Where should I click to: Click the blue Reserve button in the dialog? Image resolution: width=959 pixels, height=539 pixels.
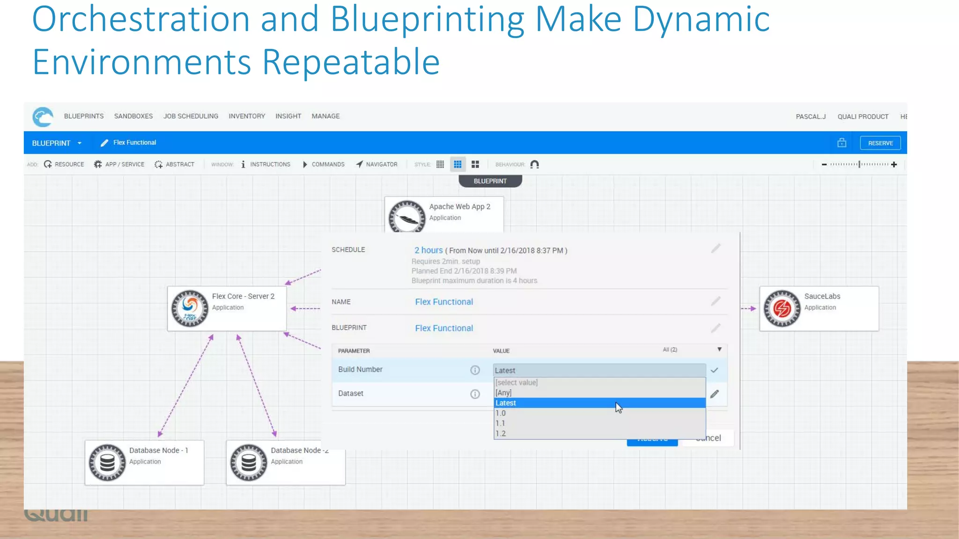click(x=652, y=442)
